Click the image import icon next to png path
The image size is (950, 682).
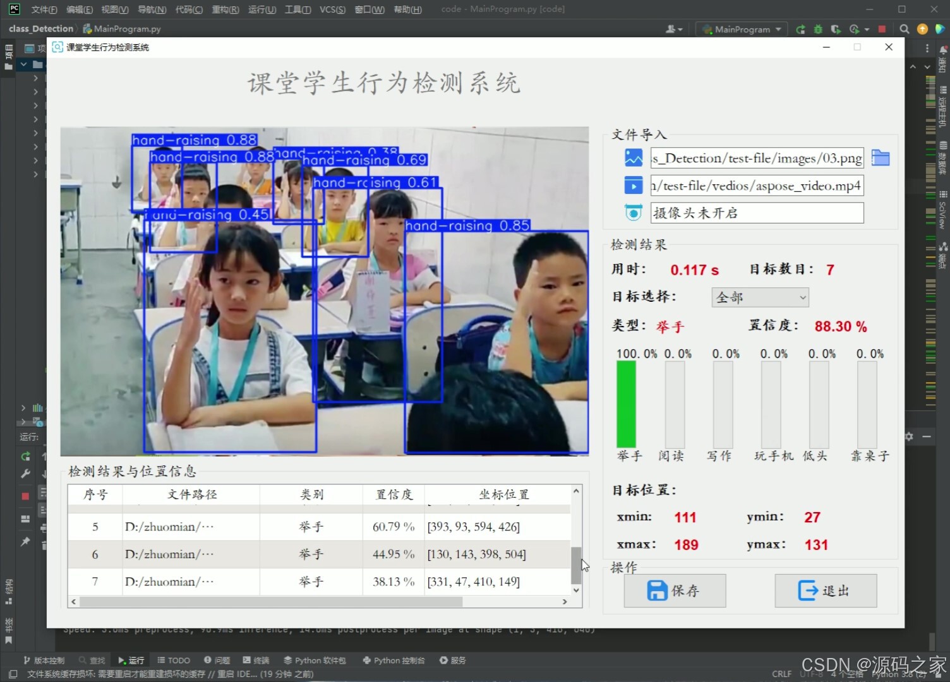(x=633, y=158)
